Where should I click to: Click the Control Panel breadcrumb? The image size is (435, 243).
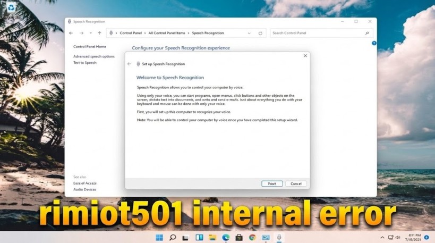(x=131, y=33)
